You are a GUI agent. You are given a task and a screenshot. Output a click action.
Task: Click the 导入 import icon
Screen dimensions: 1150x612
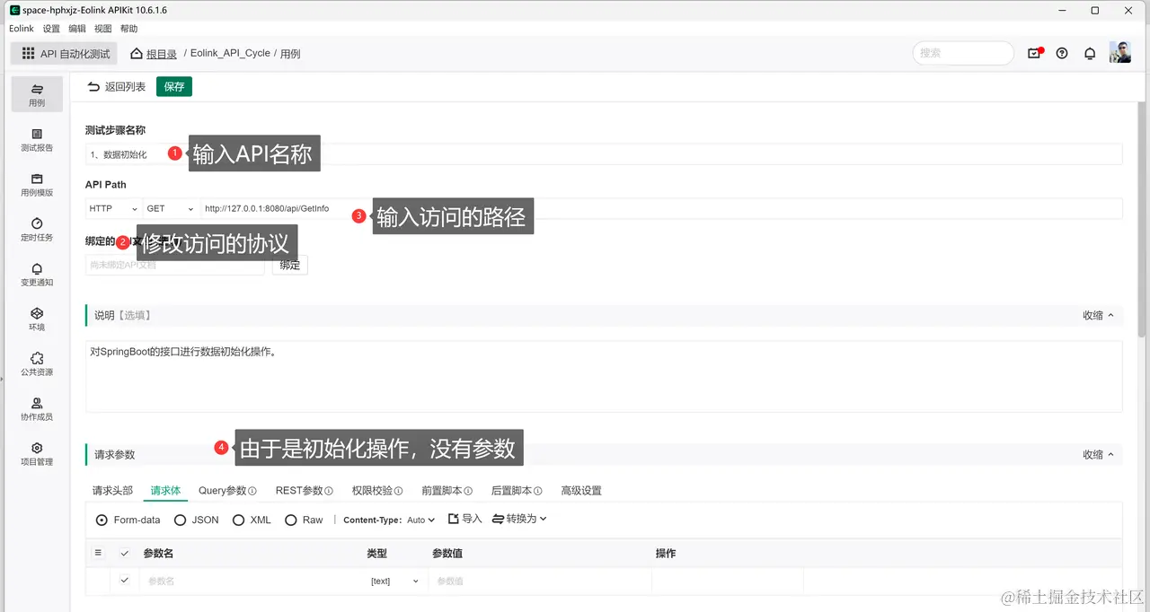point(454,519)
